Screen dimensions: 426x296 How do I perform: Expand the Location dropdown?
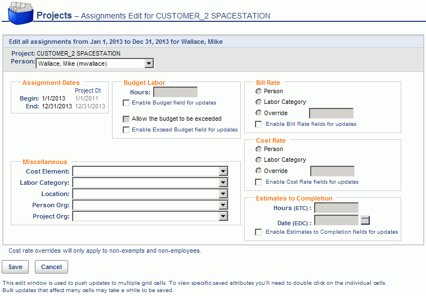(150, 194)
